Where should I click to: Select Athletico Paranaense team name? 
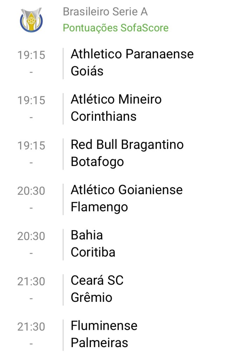[x=132, y=54]
